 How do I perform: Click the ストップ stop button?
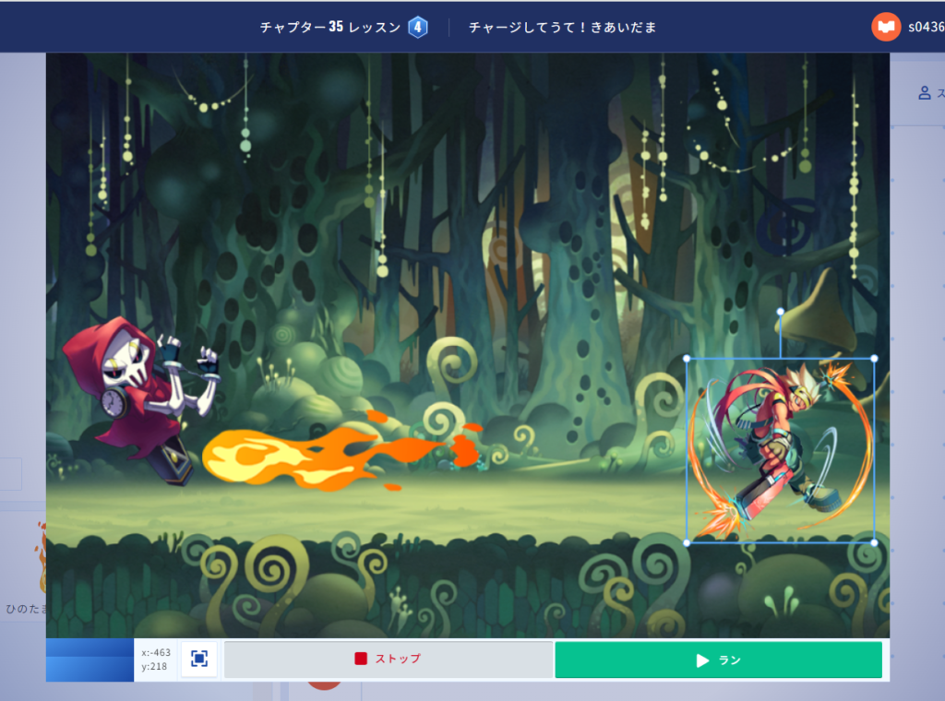(x=389, y=659)
